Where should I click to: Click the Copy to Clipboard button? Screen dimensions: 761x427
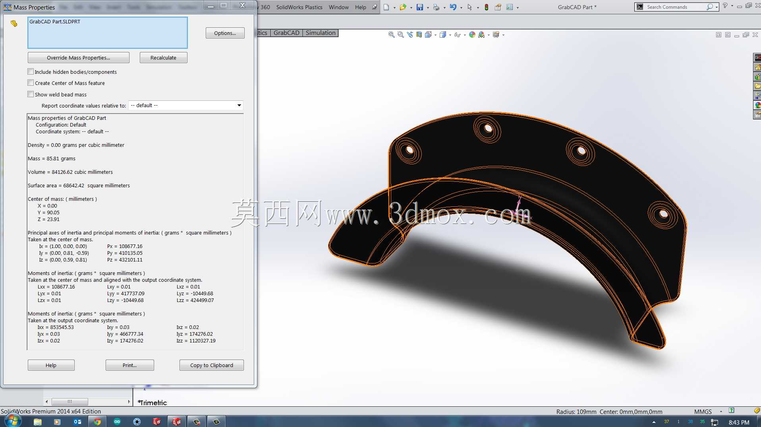211,365
